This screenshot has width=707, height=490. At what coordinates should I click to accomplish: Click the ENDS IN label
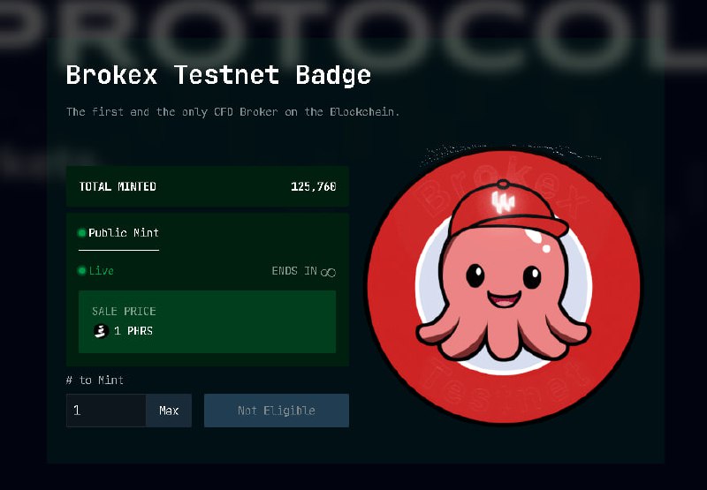[294, 271]
